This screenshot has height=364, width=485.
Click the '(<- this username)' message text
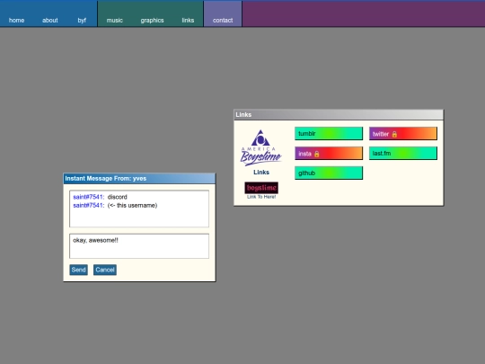(x=132, y=205)
